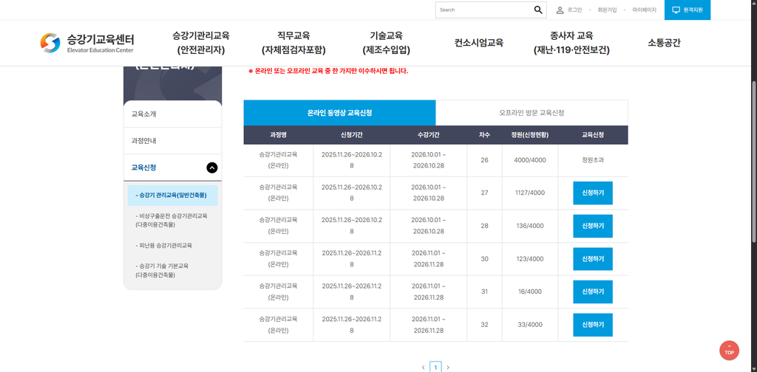This screenshot has width=757, height=372.
Task: Click the 승강기교육센터 logo
Action: (87, 43)
